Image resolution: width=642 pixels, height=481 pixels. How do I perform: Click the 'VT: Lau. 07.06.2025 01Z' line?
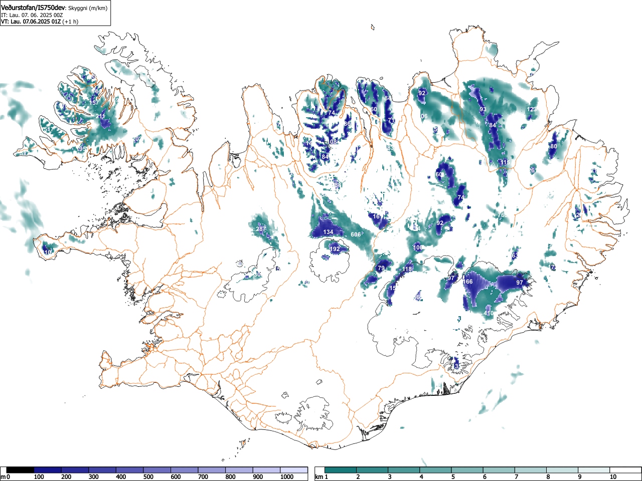point(31,22)
